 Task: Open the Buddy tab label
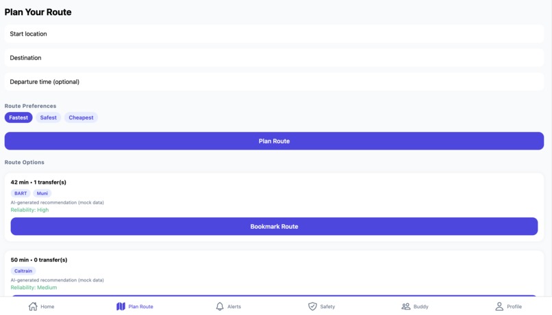pos(421,307)
